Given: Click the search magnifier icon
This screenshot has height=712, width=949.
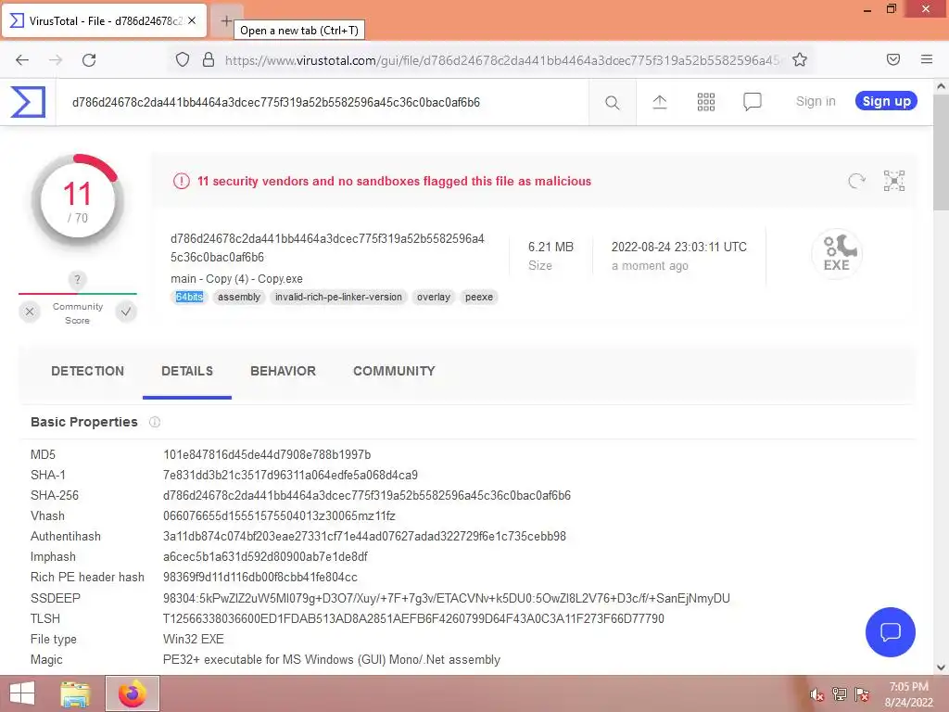Looking at the screenshot, I should coord(612,102).
